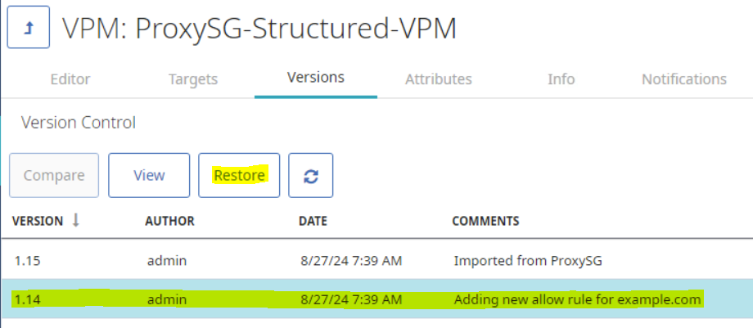Toggle sort arrow next to VERSION header

pos(76,220)
